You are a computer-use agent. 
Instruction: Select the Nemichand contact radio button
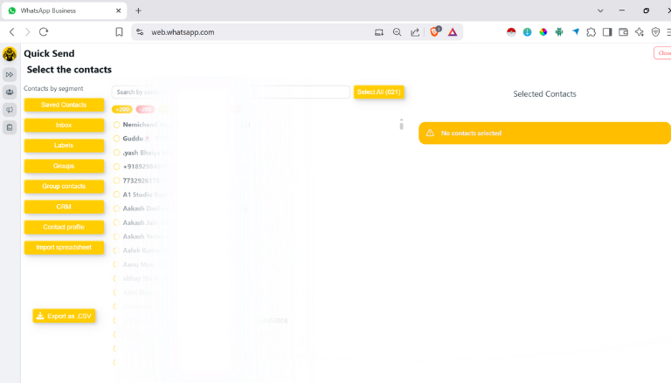pyautogui.click(x=116, y=125)
